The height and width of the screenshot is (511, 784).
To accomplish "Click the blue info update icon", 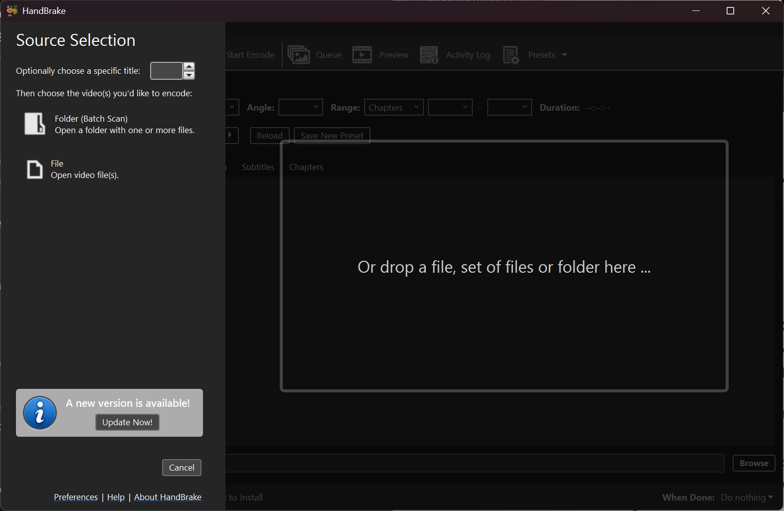I will 40,413.
